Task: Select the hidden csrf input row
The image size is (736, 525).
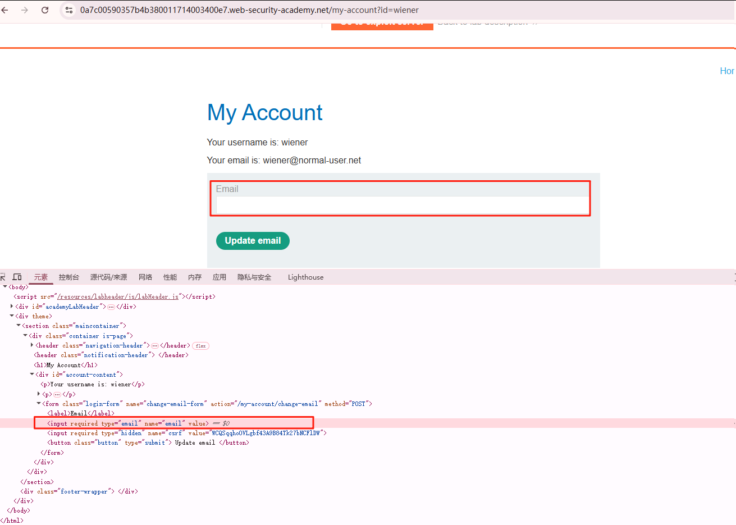Action: tap(368, 433)
